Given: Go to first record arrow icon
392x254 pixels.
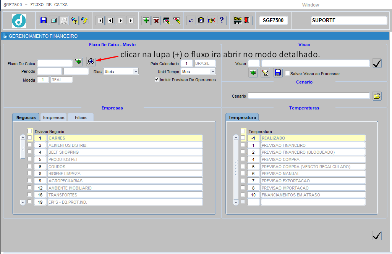Looking at the screenshot, I should (100, 21).
